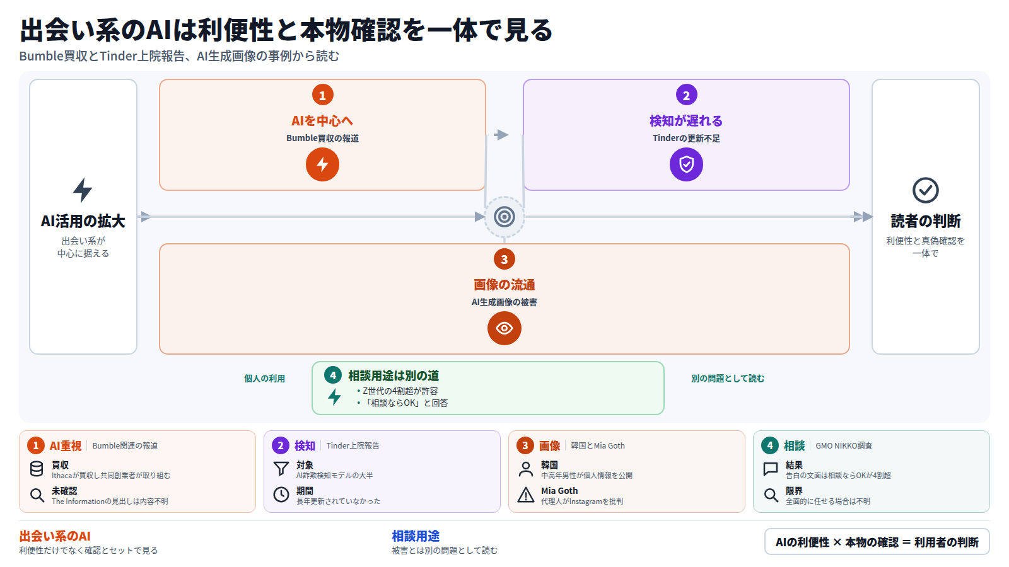Click the checkmark circle icon above 読者の判断
Image resolution: width=1009 pixels, height=567 pixels.
[x=926, y=190]
